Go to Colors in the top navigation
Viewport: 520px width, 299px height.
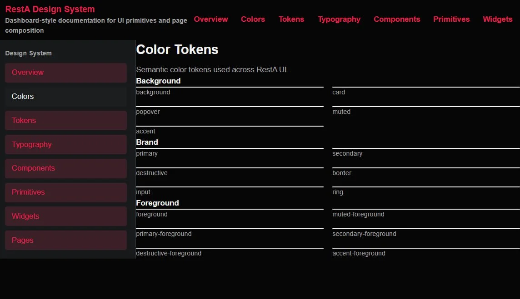[253, 19]
